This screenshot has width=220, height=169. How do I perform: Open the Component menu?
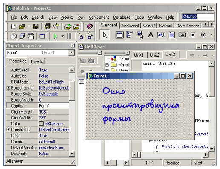pyautogui.click(x=99, y=17)
